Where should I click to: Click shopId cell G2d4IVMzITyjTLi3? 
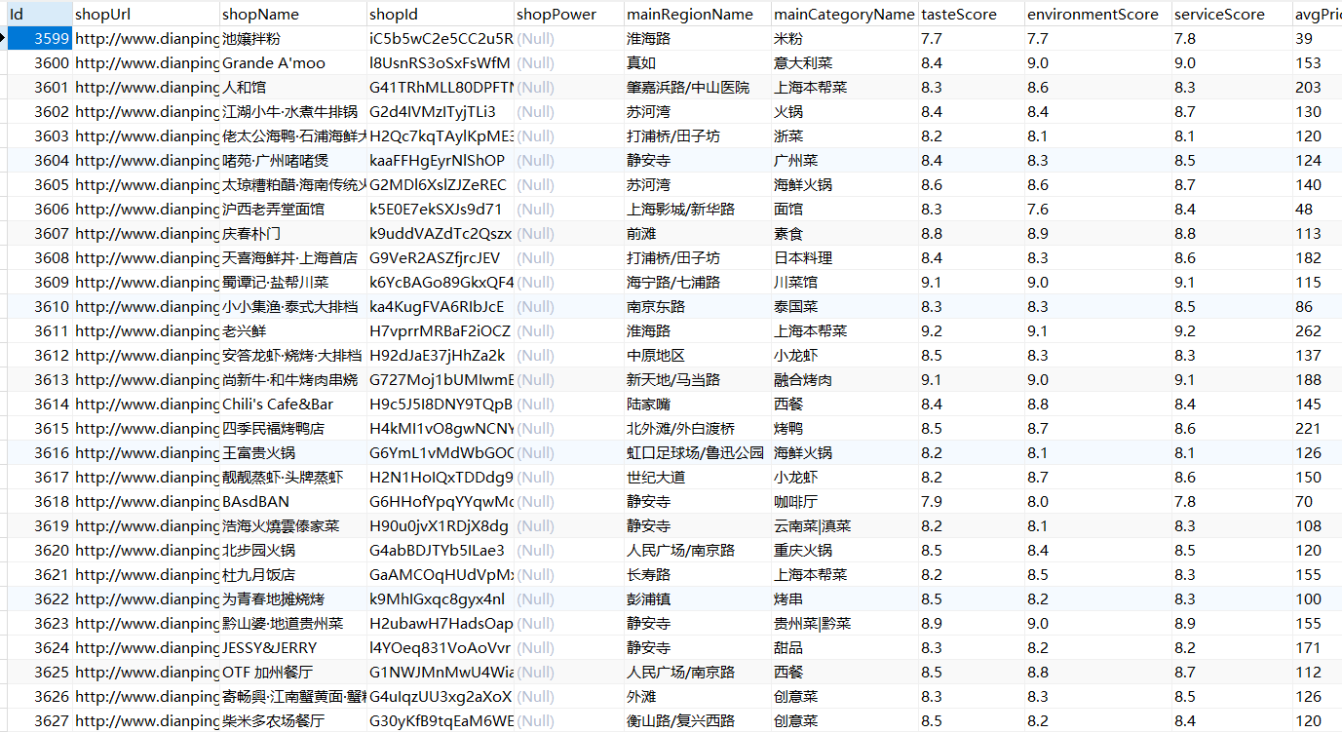click(x=441, y=112)
